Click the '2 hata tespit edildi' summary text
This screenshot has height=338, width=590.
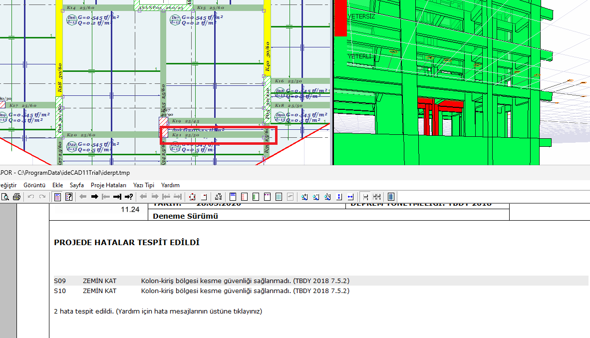(x=158, y=311)
